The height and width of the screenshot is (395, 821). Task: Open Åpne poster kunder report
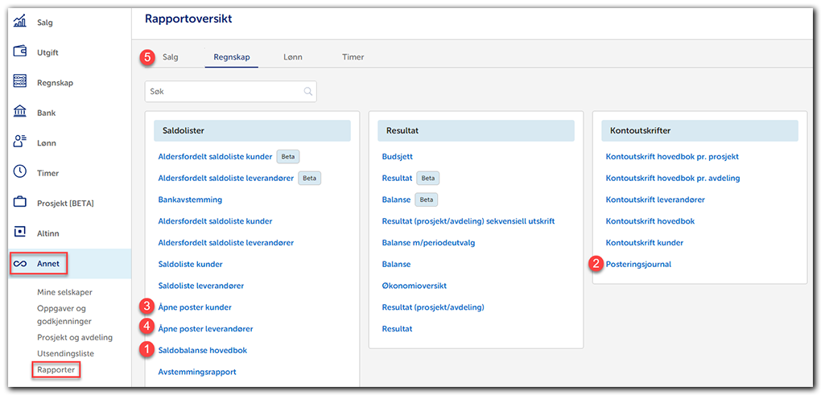coord(195,307)
